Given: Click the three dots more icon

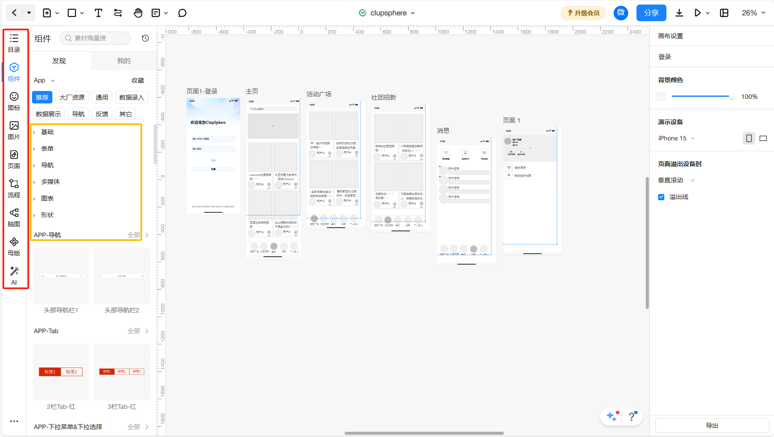Looking at the screenshot, I should pyautogui.click(x=14, y=421).
